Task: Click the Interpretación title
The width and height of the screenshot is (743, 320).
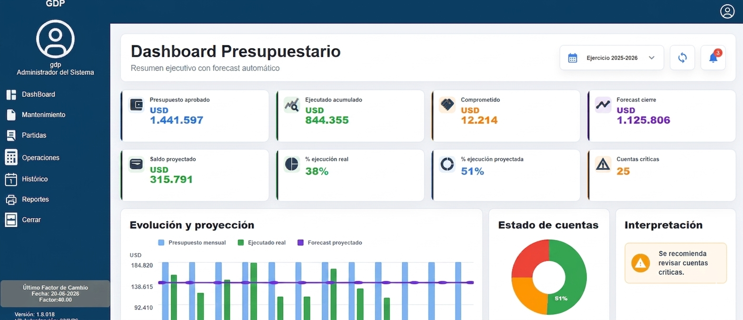Action: tap(664, 225)
